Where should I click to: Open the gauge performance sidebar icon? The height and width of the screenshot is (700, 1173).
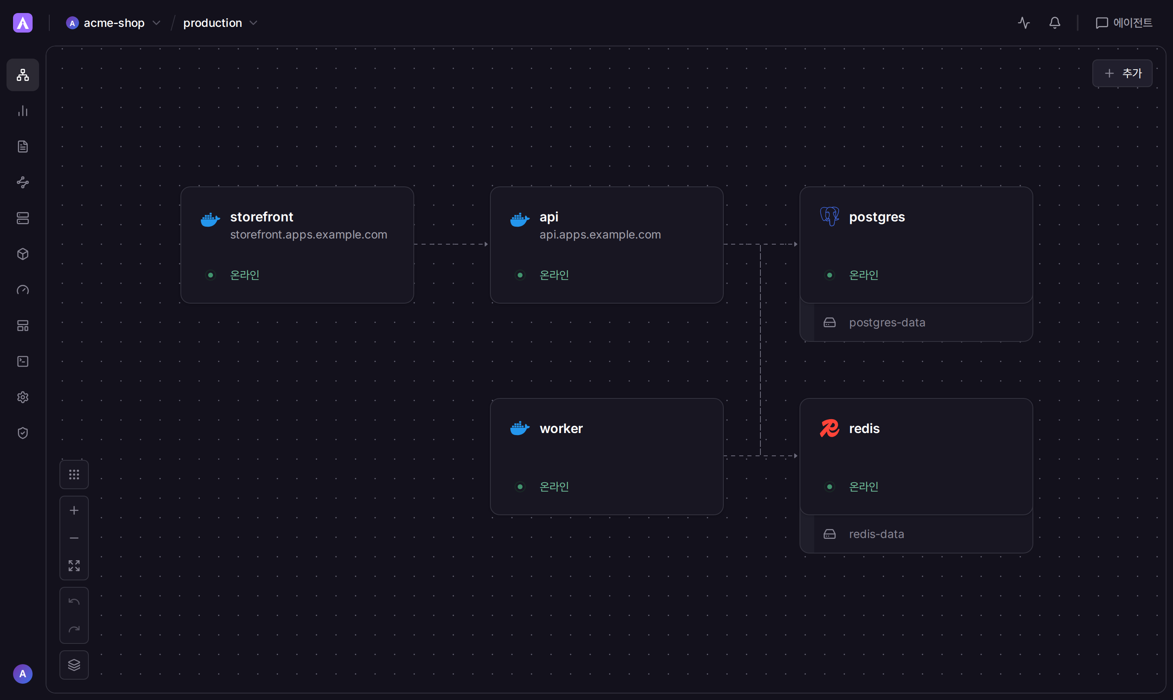pyautogui.click(x=23, y=290)
